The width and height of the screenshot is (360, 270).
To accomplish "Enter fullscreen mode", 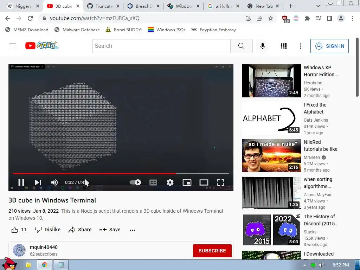I will [221, 182].
